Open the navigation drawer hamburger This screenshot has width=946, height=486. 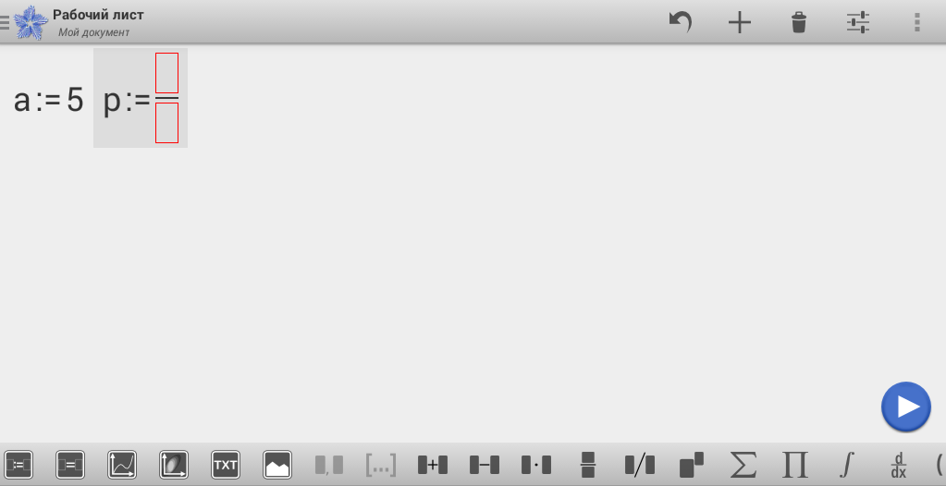coord(5,22)
